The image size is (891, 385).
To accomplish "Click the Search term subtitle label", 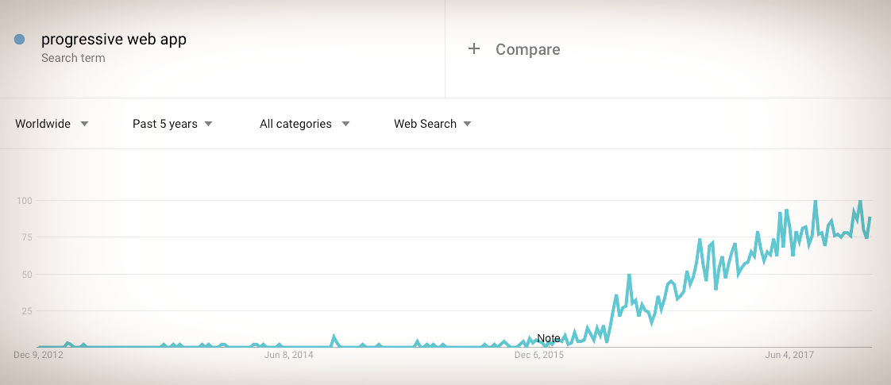I will [x=73, y=58].
